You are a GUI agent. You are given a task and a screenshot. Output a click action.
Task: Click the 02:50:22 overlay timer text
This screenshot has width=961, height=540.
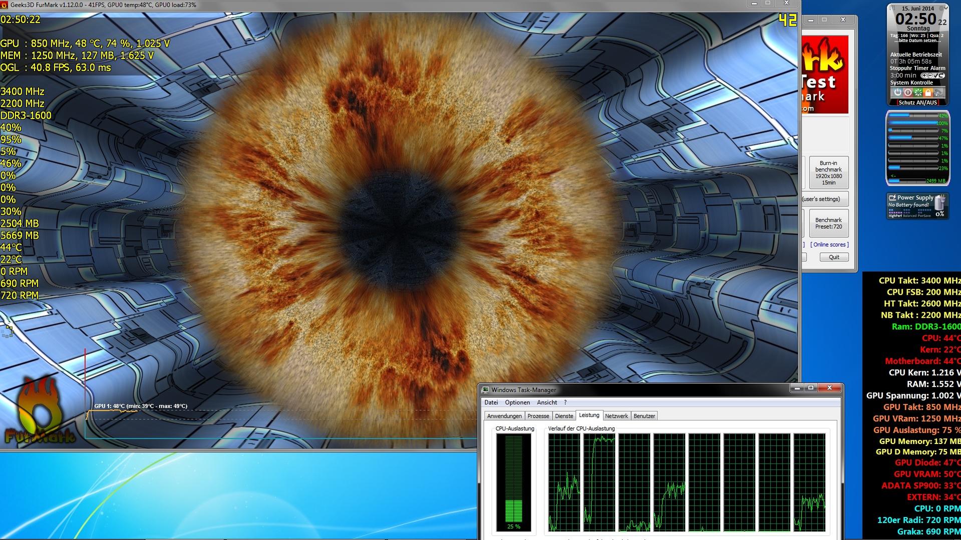coord(21,20)
